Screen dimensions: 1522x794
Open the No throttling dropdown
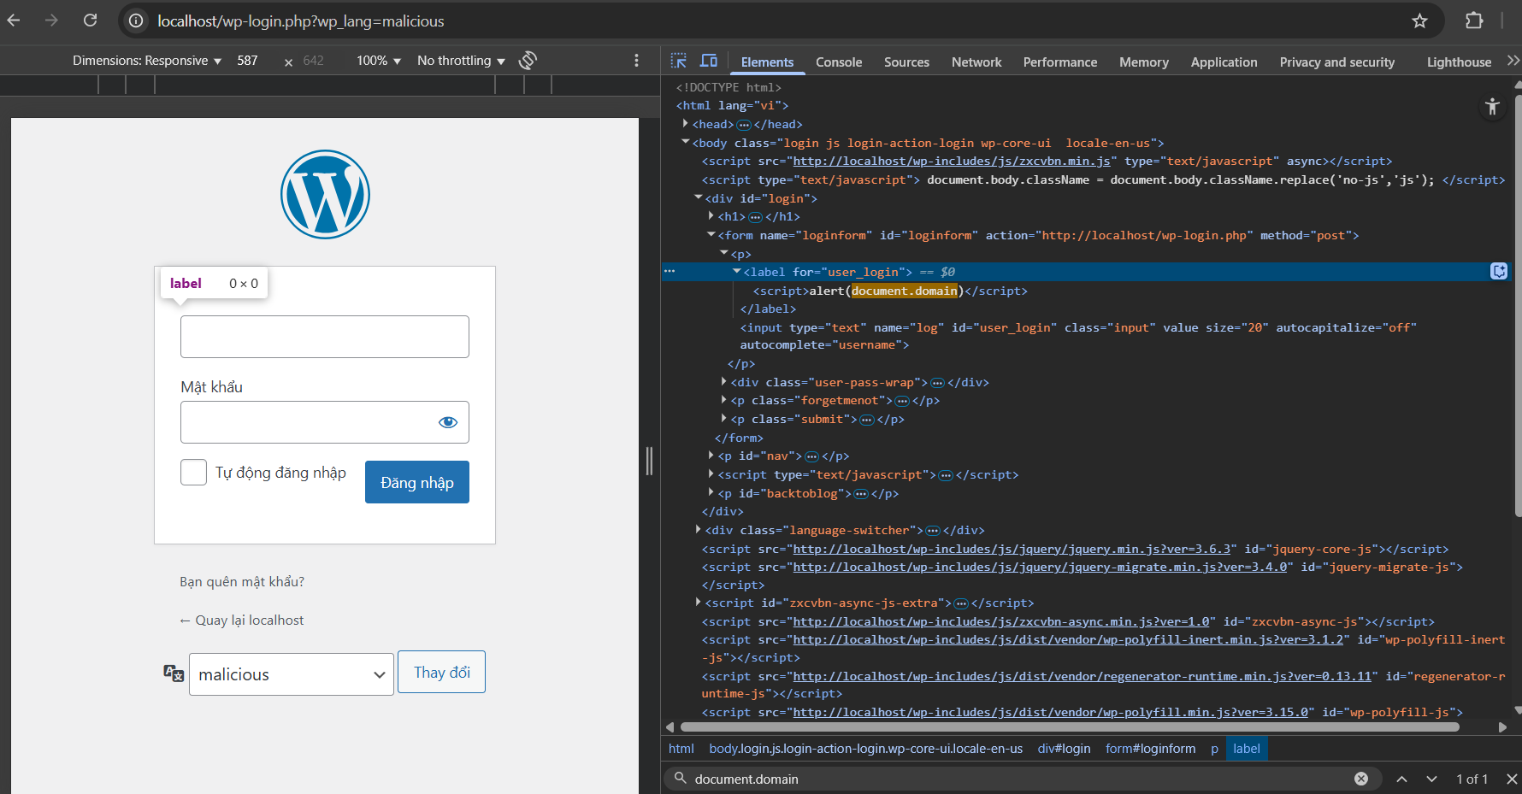pyautogui.click(x=461, y=61)
